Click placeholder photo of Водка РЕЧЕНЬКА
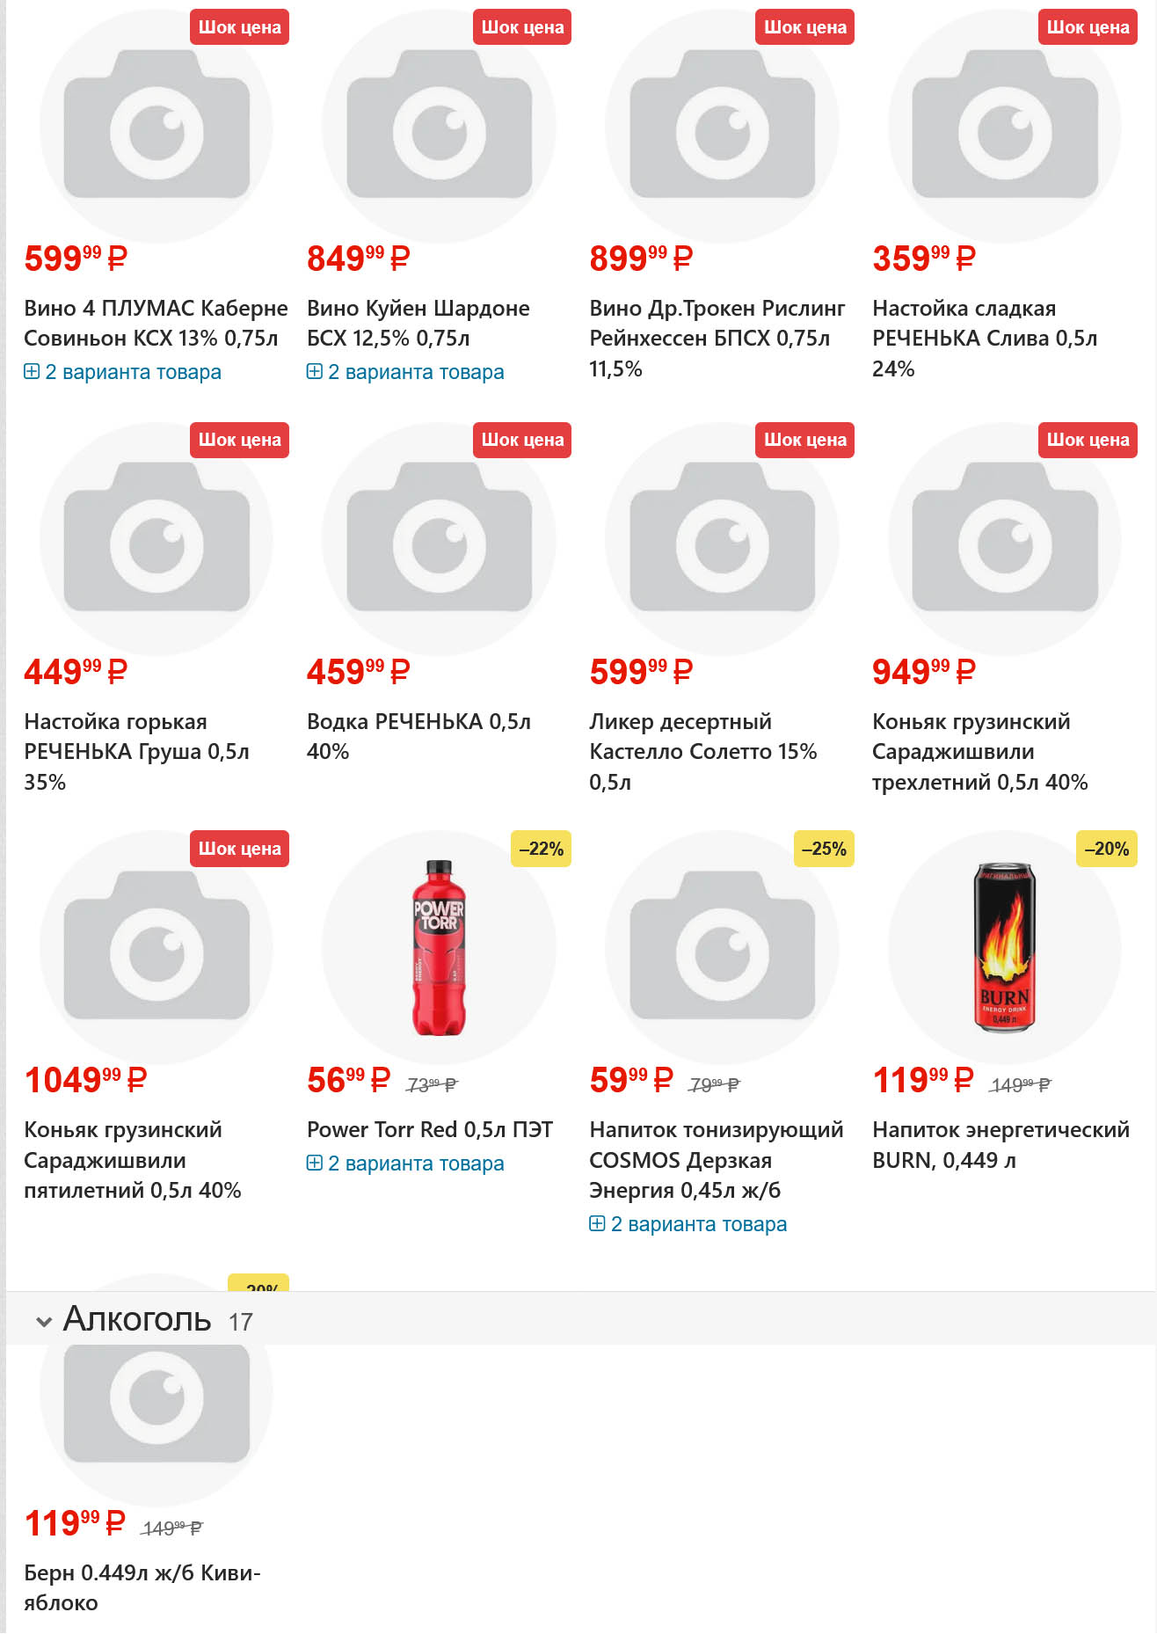1157x1634 pixels. click(x=439, y=538)
